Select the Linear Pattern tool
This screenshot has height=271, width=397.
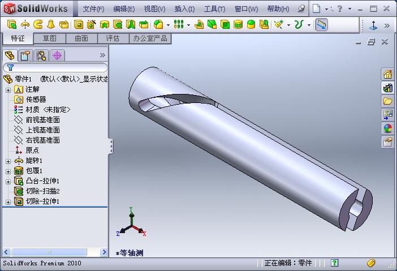pos(179,24)
